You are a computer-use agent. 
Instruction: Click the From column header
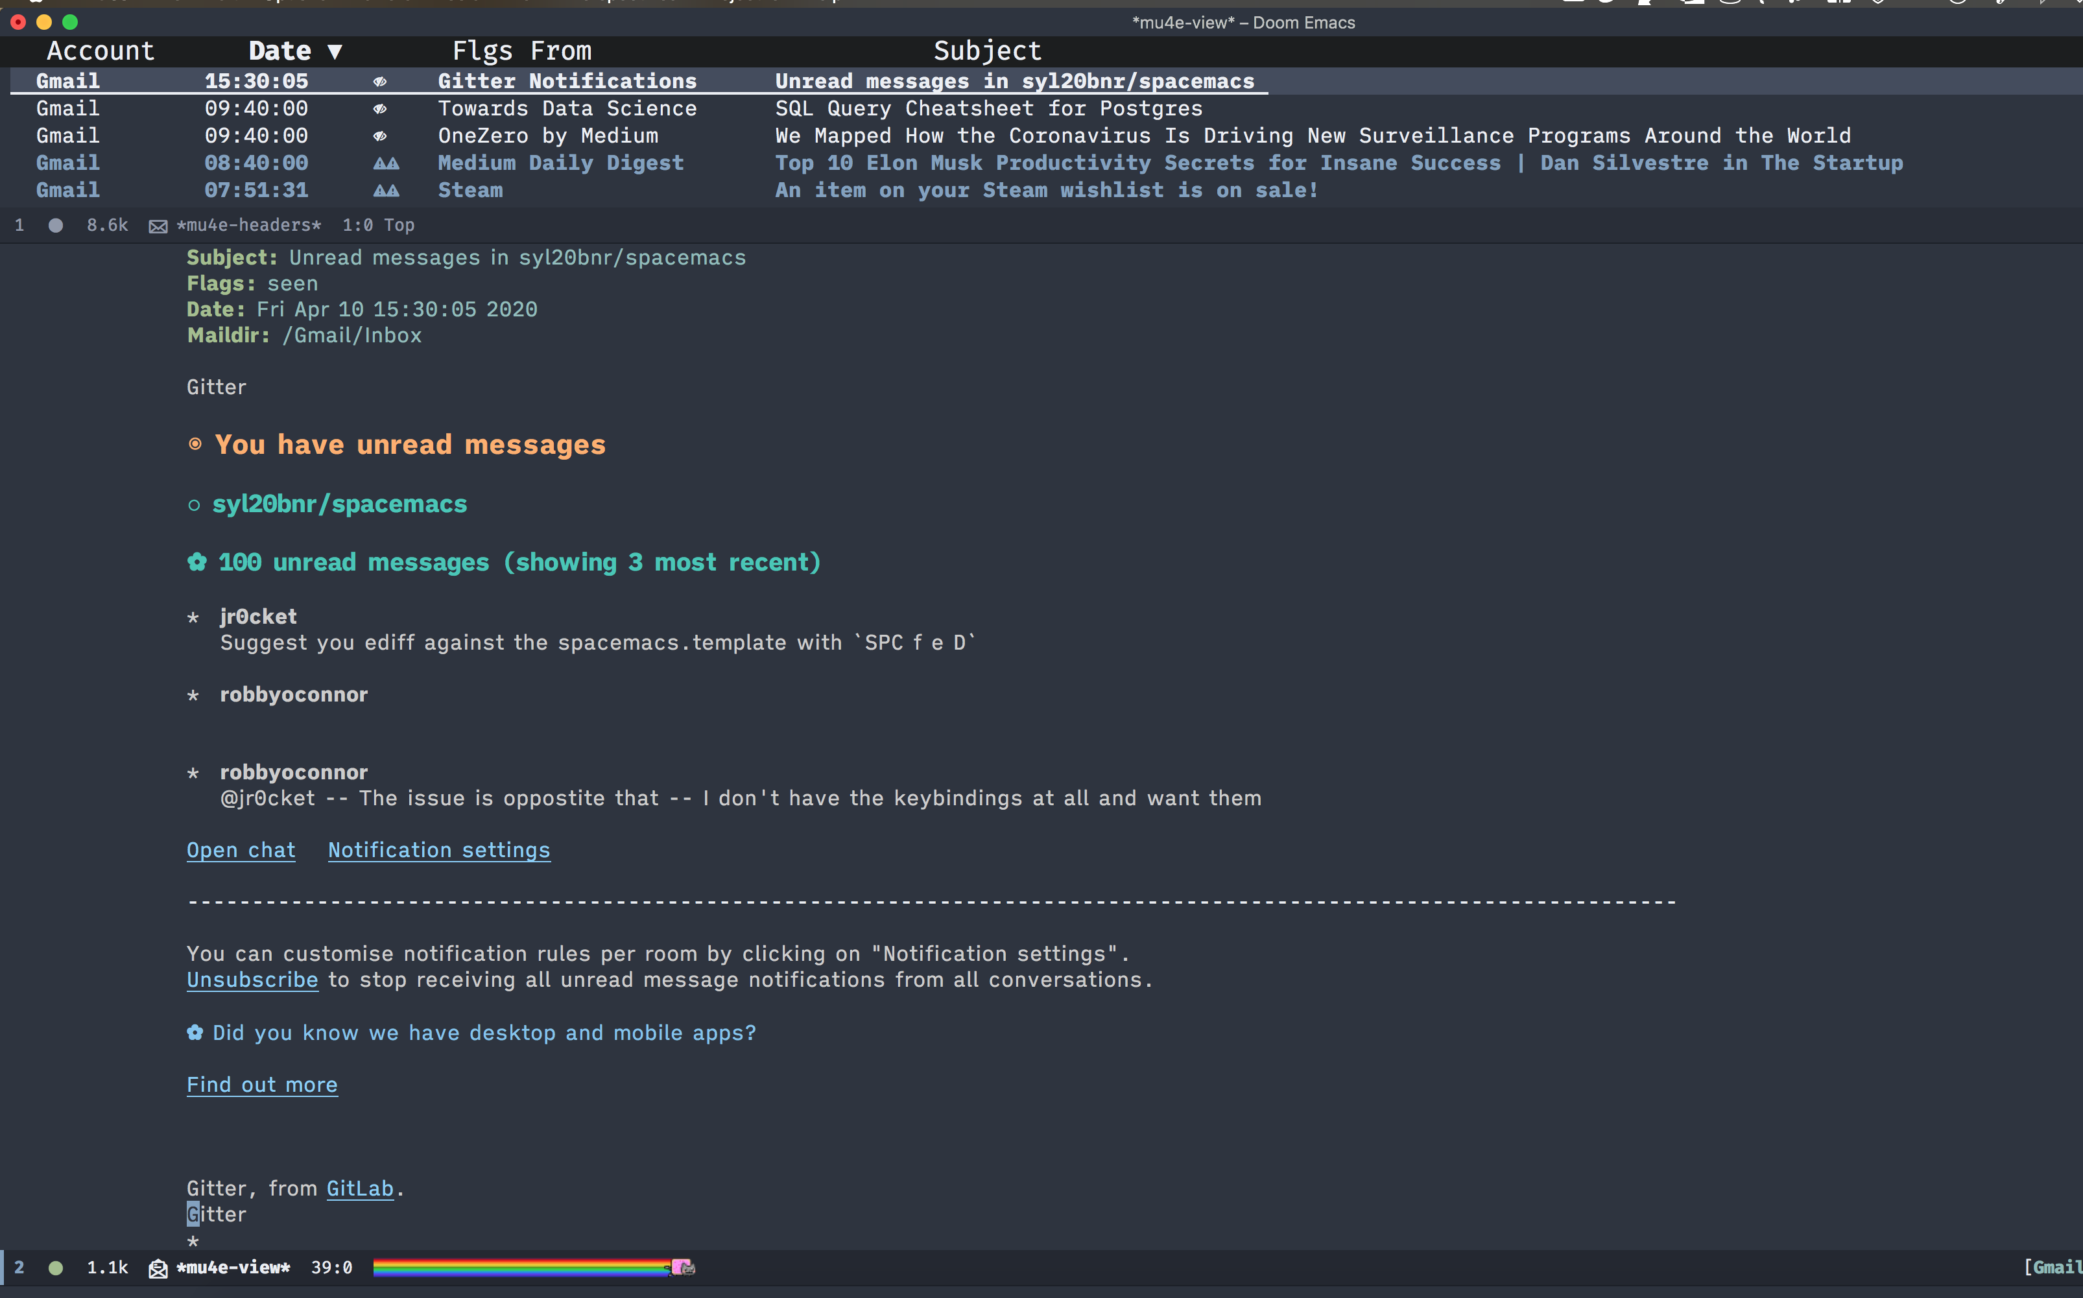pos(561,51)
